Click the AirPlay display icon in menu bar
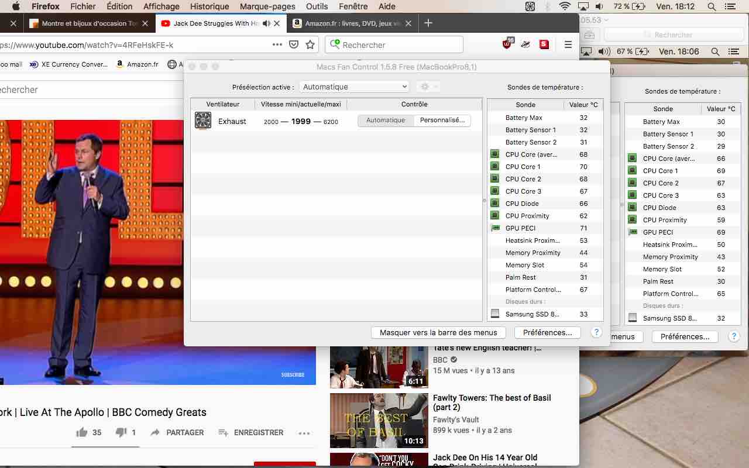Screen dimensions: 749x468 pyautogui.click(x=583, y=6)
